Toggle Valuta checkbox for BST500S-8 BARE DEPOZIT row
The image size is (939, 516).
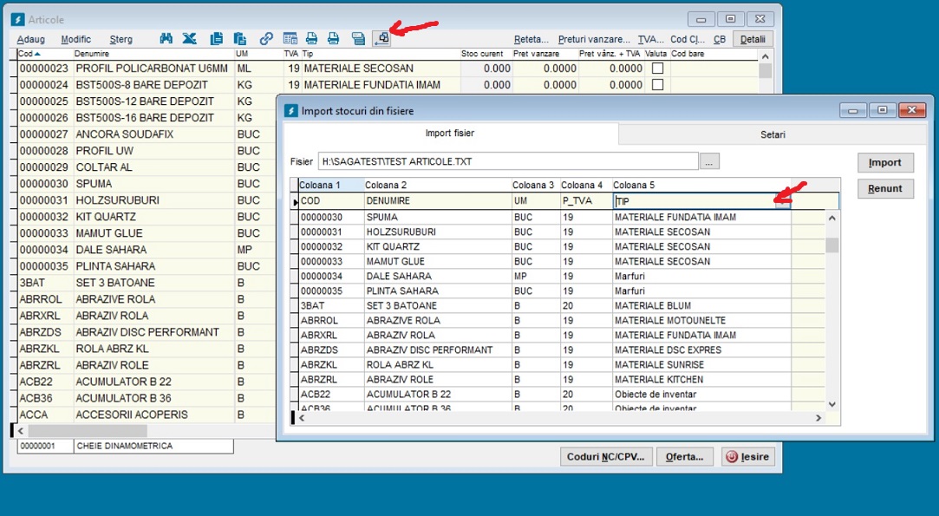pos(657,84)
